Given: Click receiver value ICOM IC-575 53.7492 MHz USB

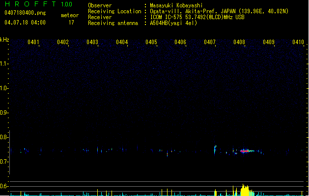Looking at the screenshot, I should point(197,17).
